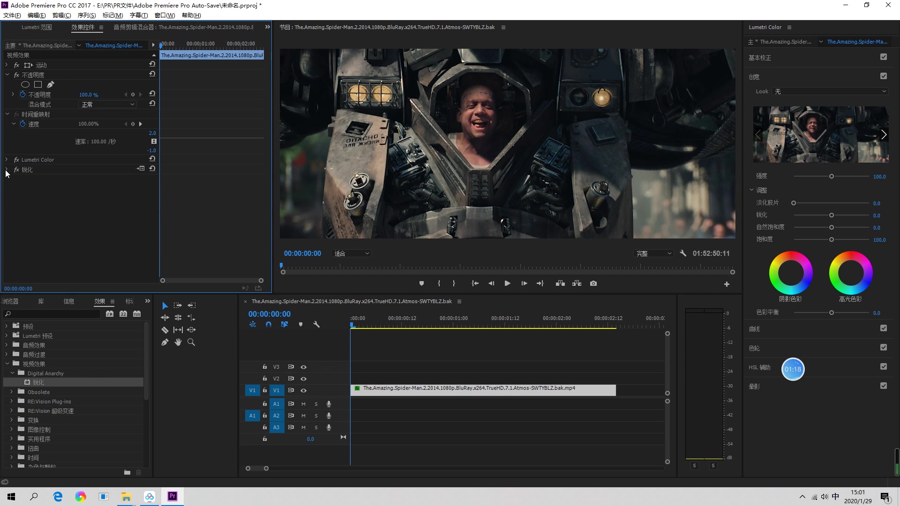Open the zoom level dropdown in program monitor

coord(352,253)
